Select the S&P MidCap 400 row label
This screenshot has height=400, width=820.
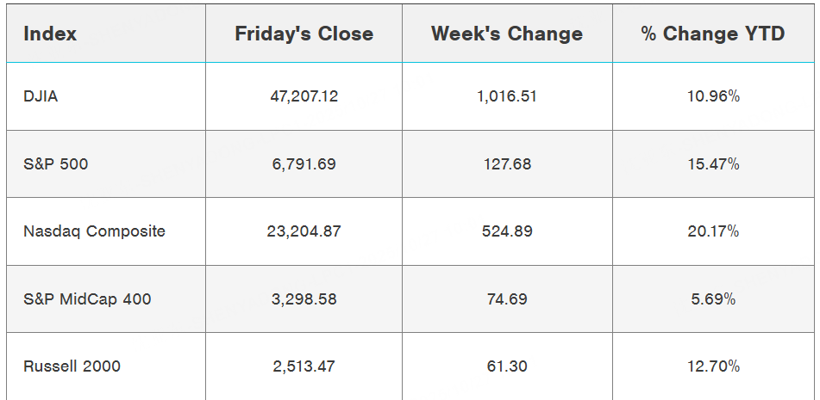[88, 299]
